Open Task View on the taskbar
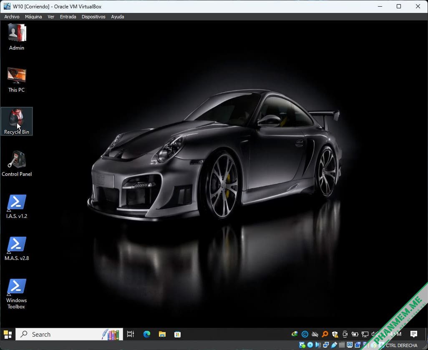Viewport: 428px width, 350px height. tap(131, 334)
